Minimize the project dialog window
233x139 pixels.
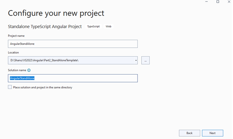(x=207, y=2)
